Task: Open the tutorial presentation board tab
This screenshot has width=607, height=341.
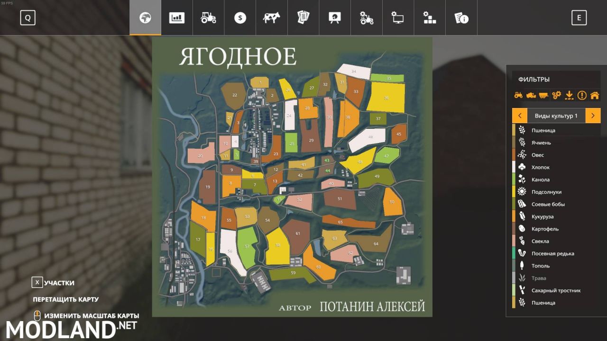Action: [335, 18]
